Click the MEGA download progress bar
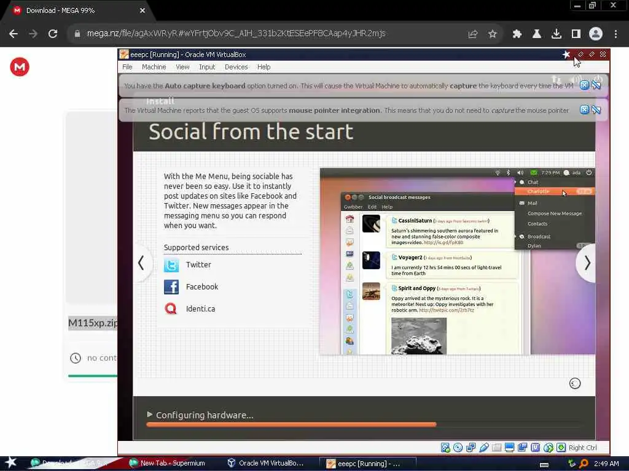Image resolution: width=629 pixels, height=471 pixels. point(93,376)
